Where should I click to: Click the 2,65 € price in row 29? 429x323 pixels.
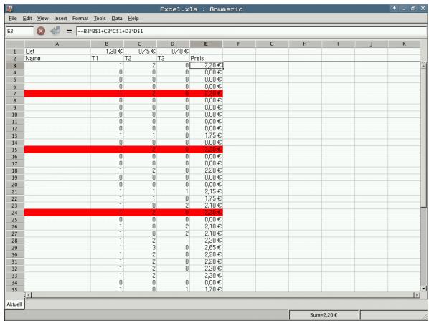click(206, 248)
